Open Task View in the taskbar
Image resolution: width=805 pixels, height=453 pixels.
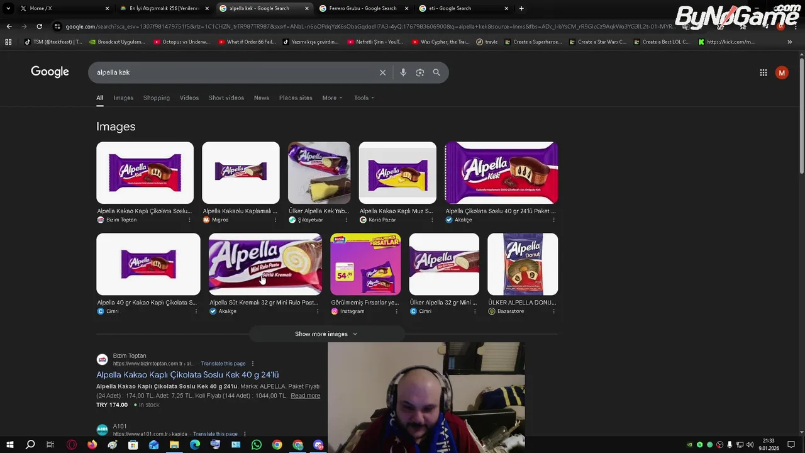pyautogui.click(x=50, y=445)
